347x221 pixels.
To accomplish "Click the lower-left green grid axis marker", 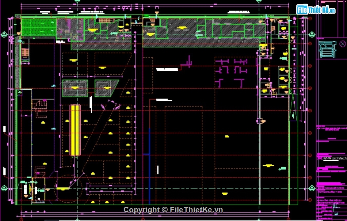I will [4, 188].
